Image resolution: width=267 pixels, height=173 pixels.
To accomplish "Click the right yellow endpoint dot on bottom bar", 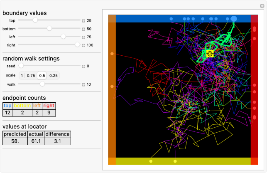I will coord(175,161).
